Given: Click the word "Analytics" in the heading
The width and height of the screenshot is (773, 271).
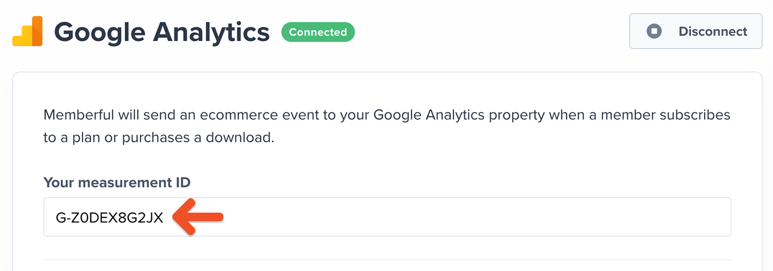Looking at the screenshot, I should point(212,33).
